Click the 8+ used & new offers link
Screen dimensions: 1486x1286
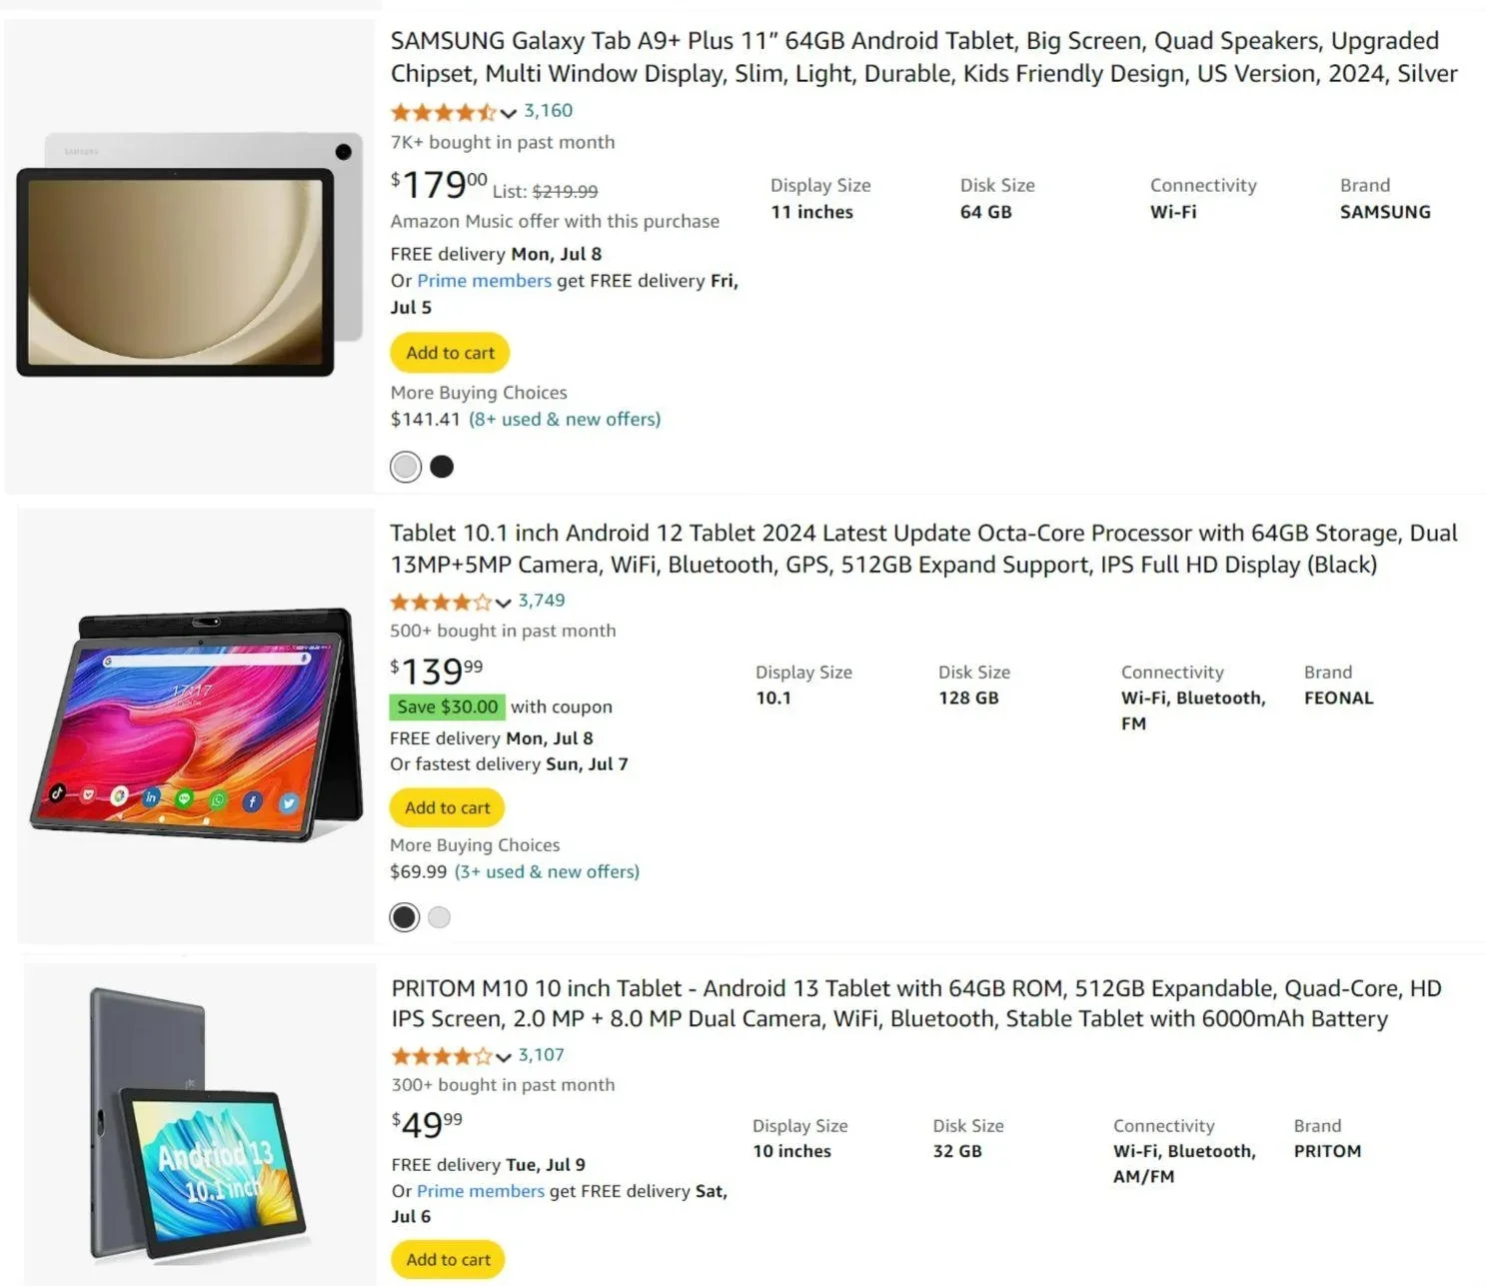(564, 419)
